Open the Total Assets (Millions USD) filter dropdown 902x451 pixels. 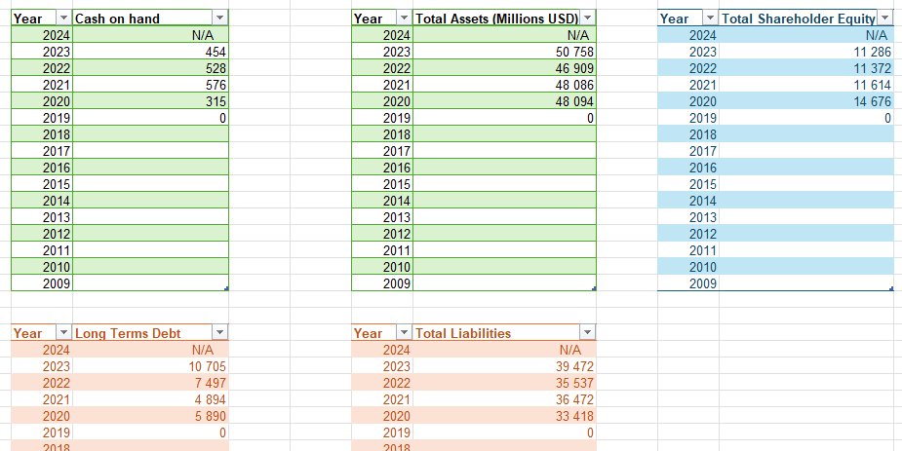click(587, 19)
